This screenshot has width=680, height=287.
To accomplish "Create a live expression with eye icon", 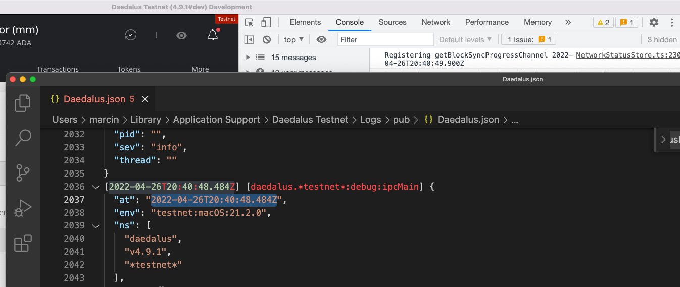I will pos(321,39).
